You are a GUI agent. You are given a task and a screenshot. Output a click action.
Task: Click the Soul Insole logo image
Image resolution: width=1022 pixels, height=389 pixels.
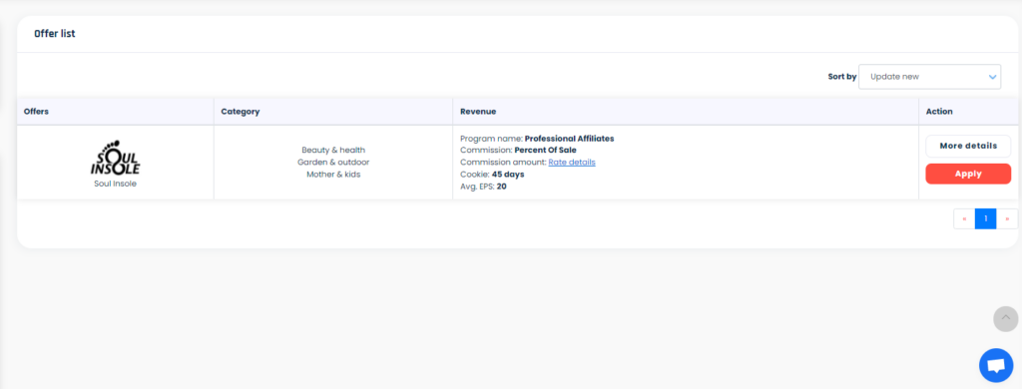tap(116, 157)
